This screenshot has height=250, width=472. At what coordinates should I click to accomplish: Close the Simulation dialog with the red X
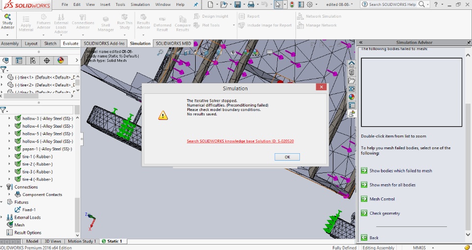click(x=321, y=87)
